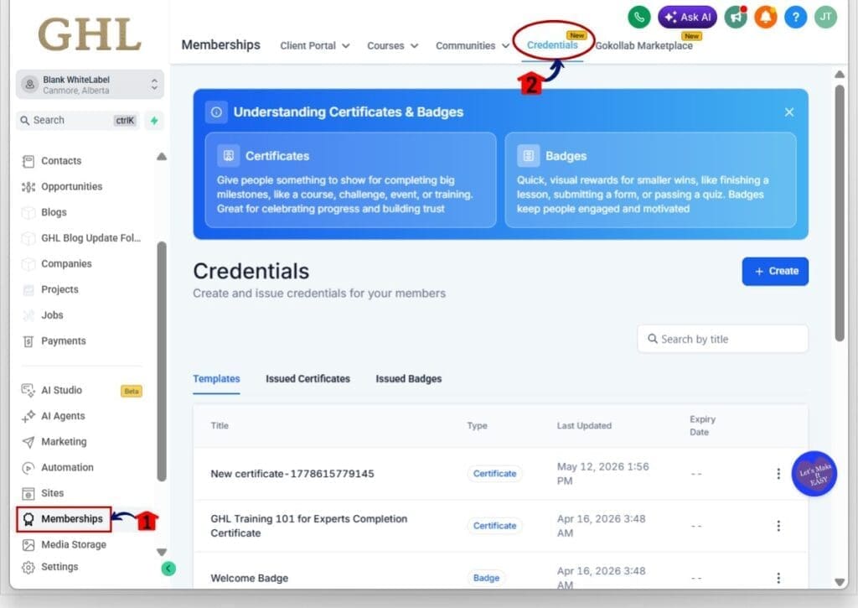
Task: Open the megaphone announcements icon
Action: tap(736, 17)
